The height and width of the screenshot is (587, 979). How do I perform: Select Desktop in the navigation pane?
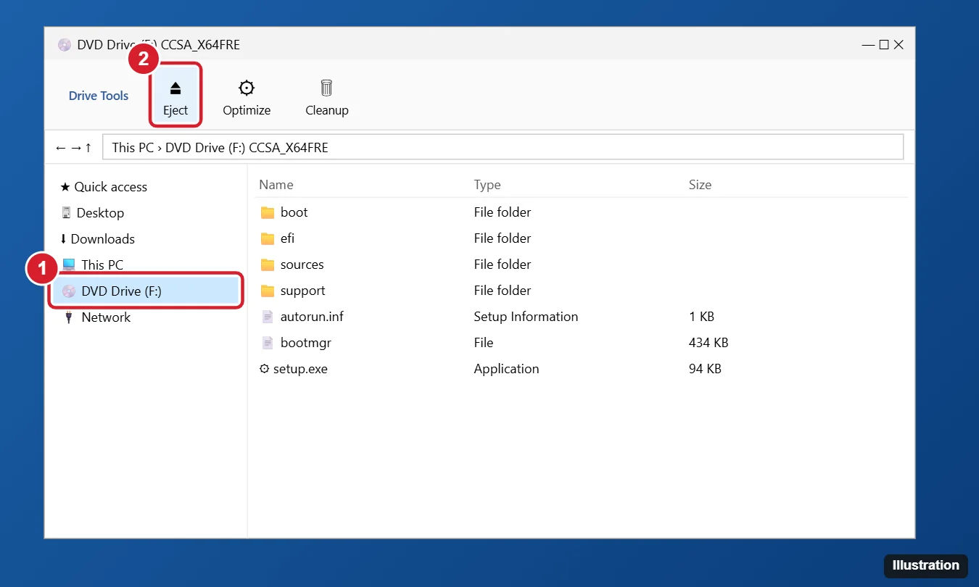click(x=93, y=213)
